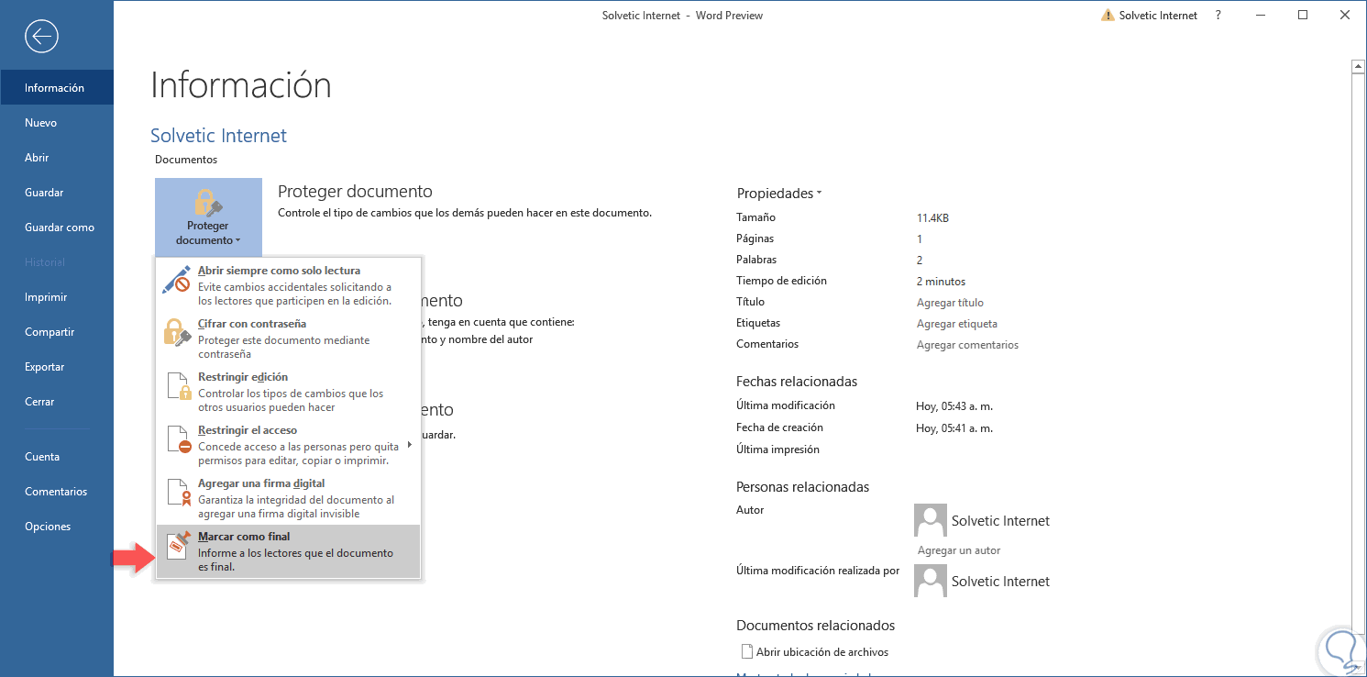The image size is (1367, 677).
Task: Expand the Restringir el acceso submenu arrow
Action: [409, 445]
